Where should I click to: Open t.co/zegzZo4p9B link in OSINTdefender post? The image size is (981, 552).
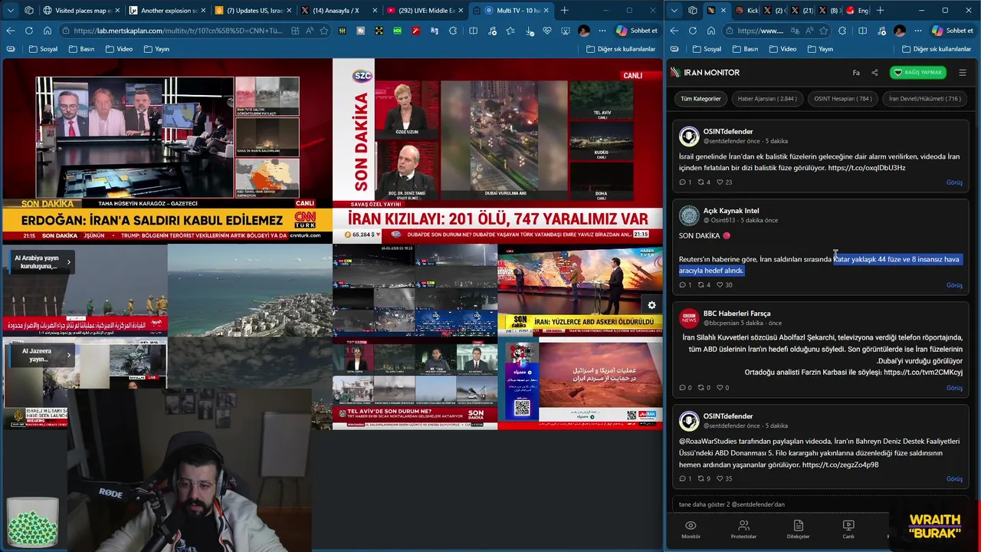840,465
